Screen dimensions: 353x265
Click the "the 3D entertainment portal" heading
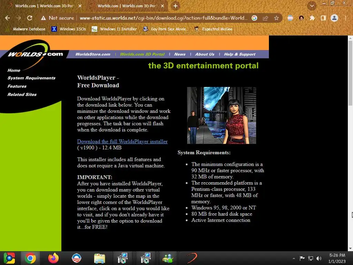click(203, 66)
